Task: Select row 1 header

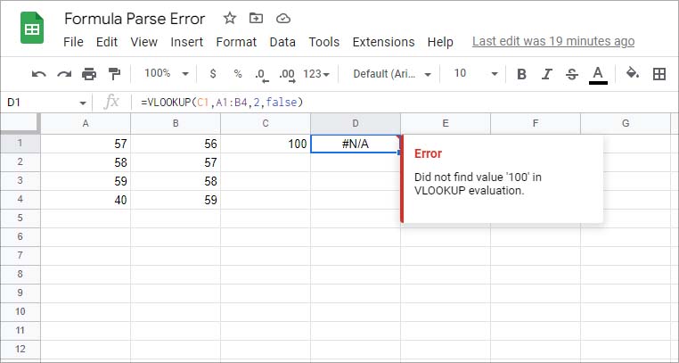Action: pyautogui.click(x=20, y=143)
